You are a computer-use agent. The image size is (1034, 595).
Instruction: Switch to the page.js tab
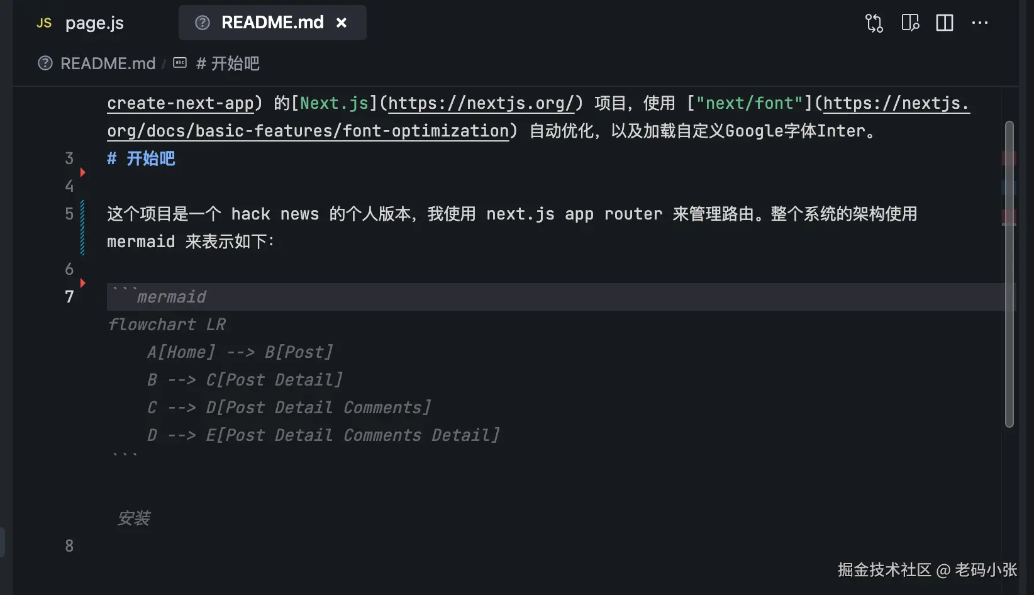tap(94, 23)
